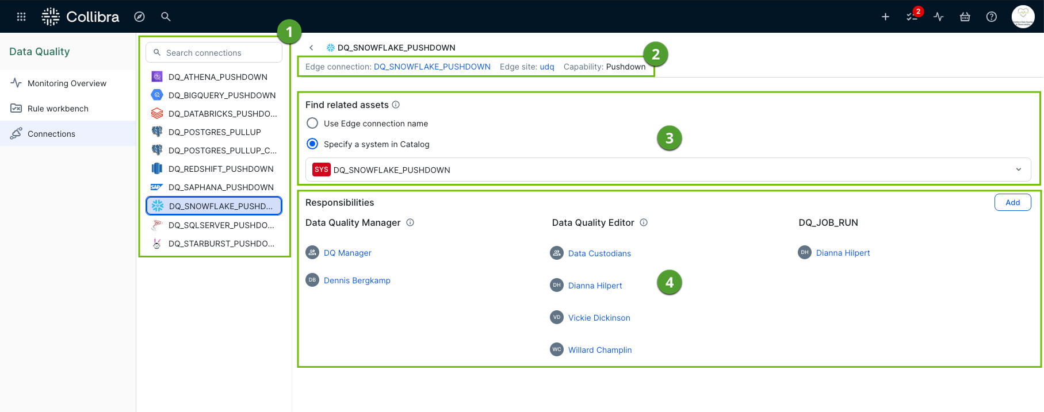Viewport: 1044px width, 412px height.
Task: Expand the system dropdown chevron
Action: point(1019,170)
